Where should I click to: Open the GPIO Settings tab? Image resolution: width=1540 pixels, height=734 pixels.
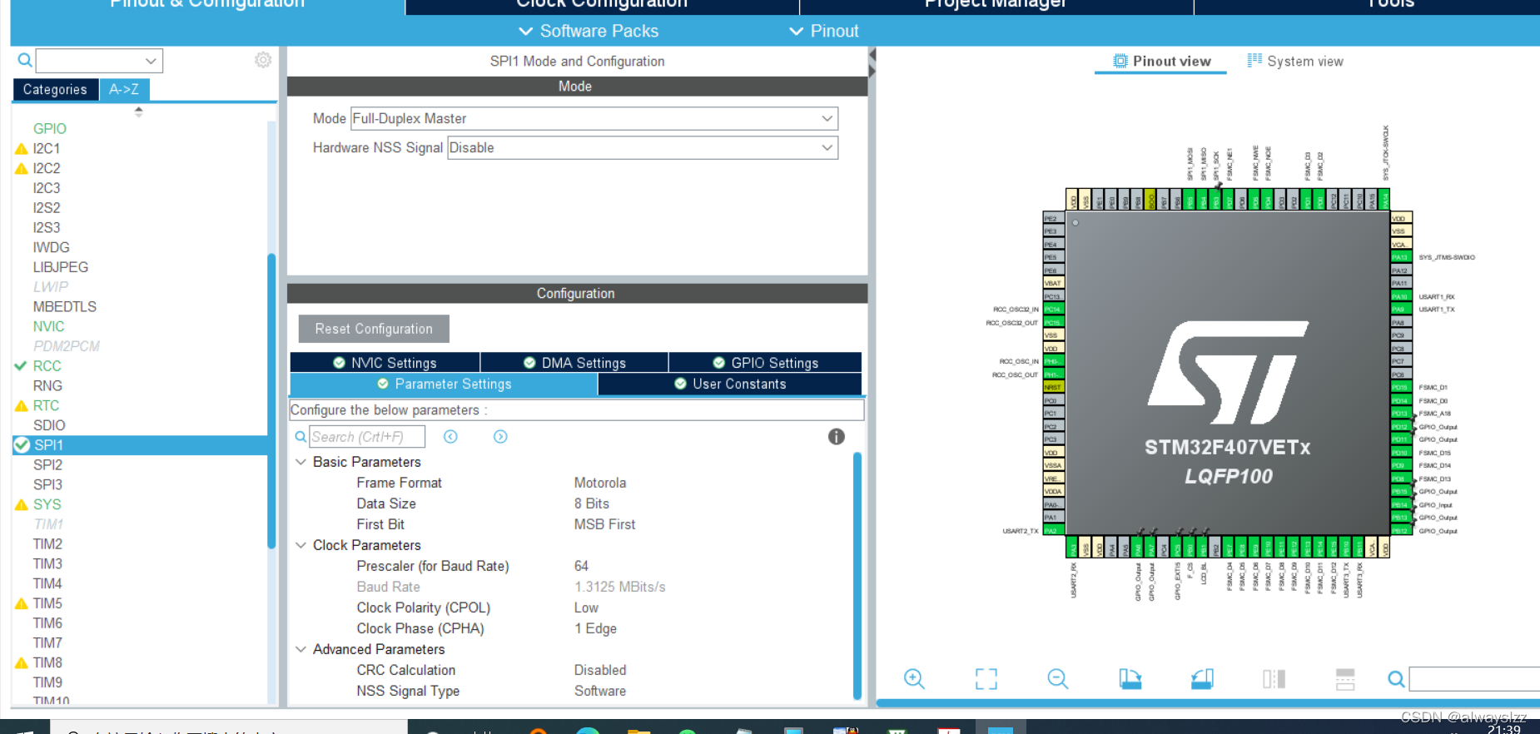click(765, 363)
